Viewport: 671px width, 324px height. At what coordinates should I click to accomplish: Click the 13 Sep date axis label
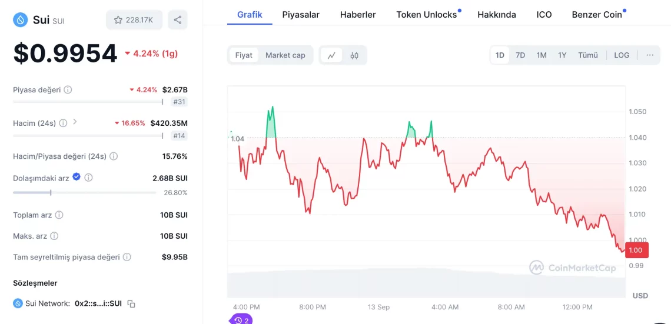point(378,307)
